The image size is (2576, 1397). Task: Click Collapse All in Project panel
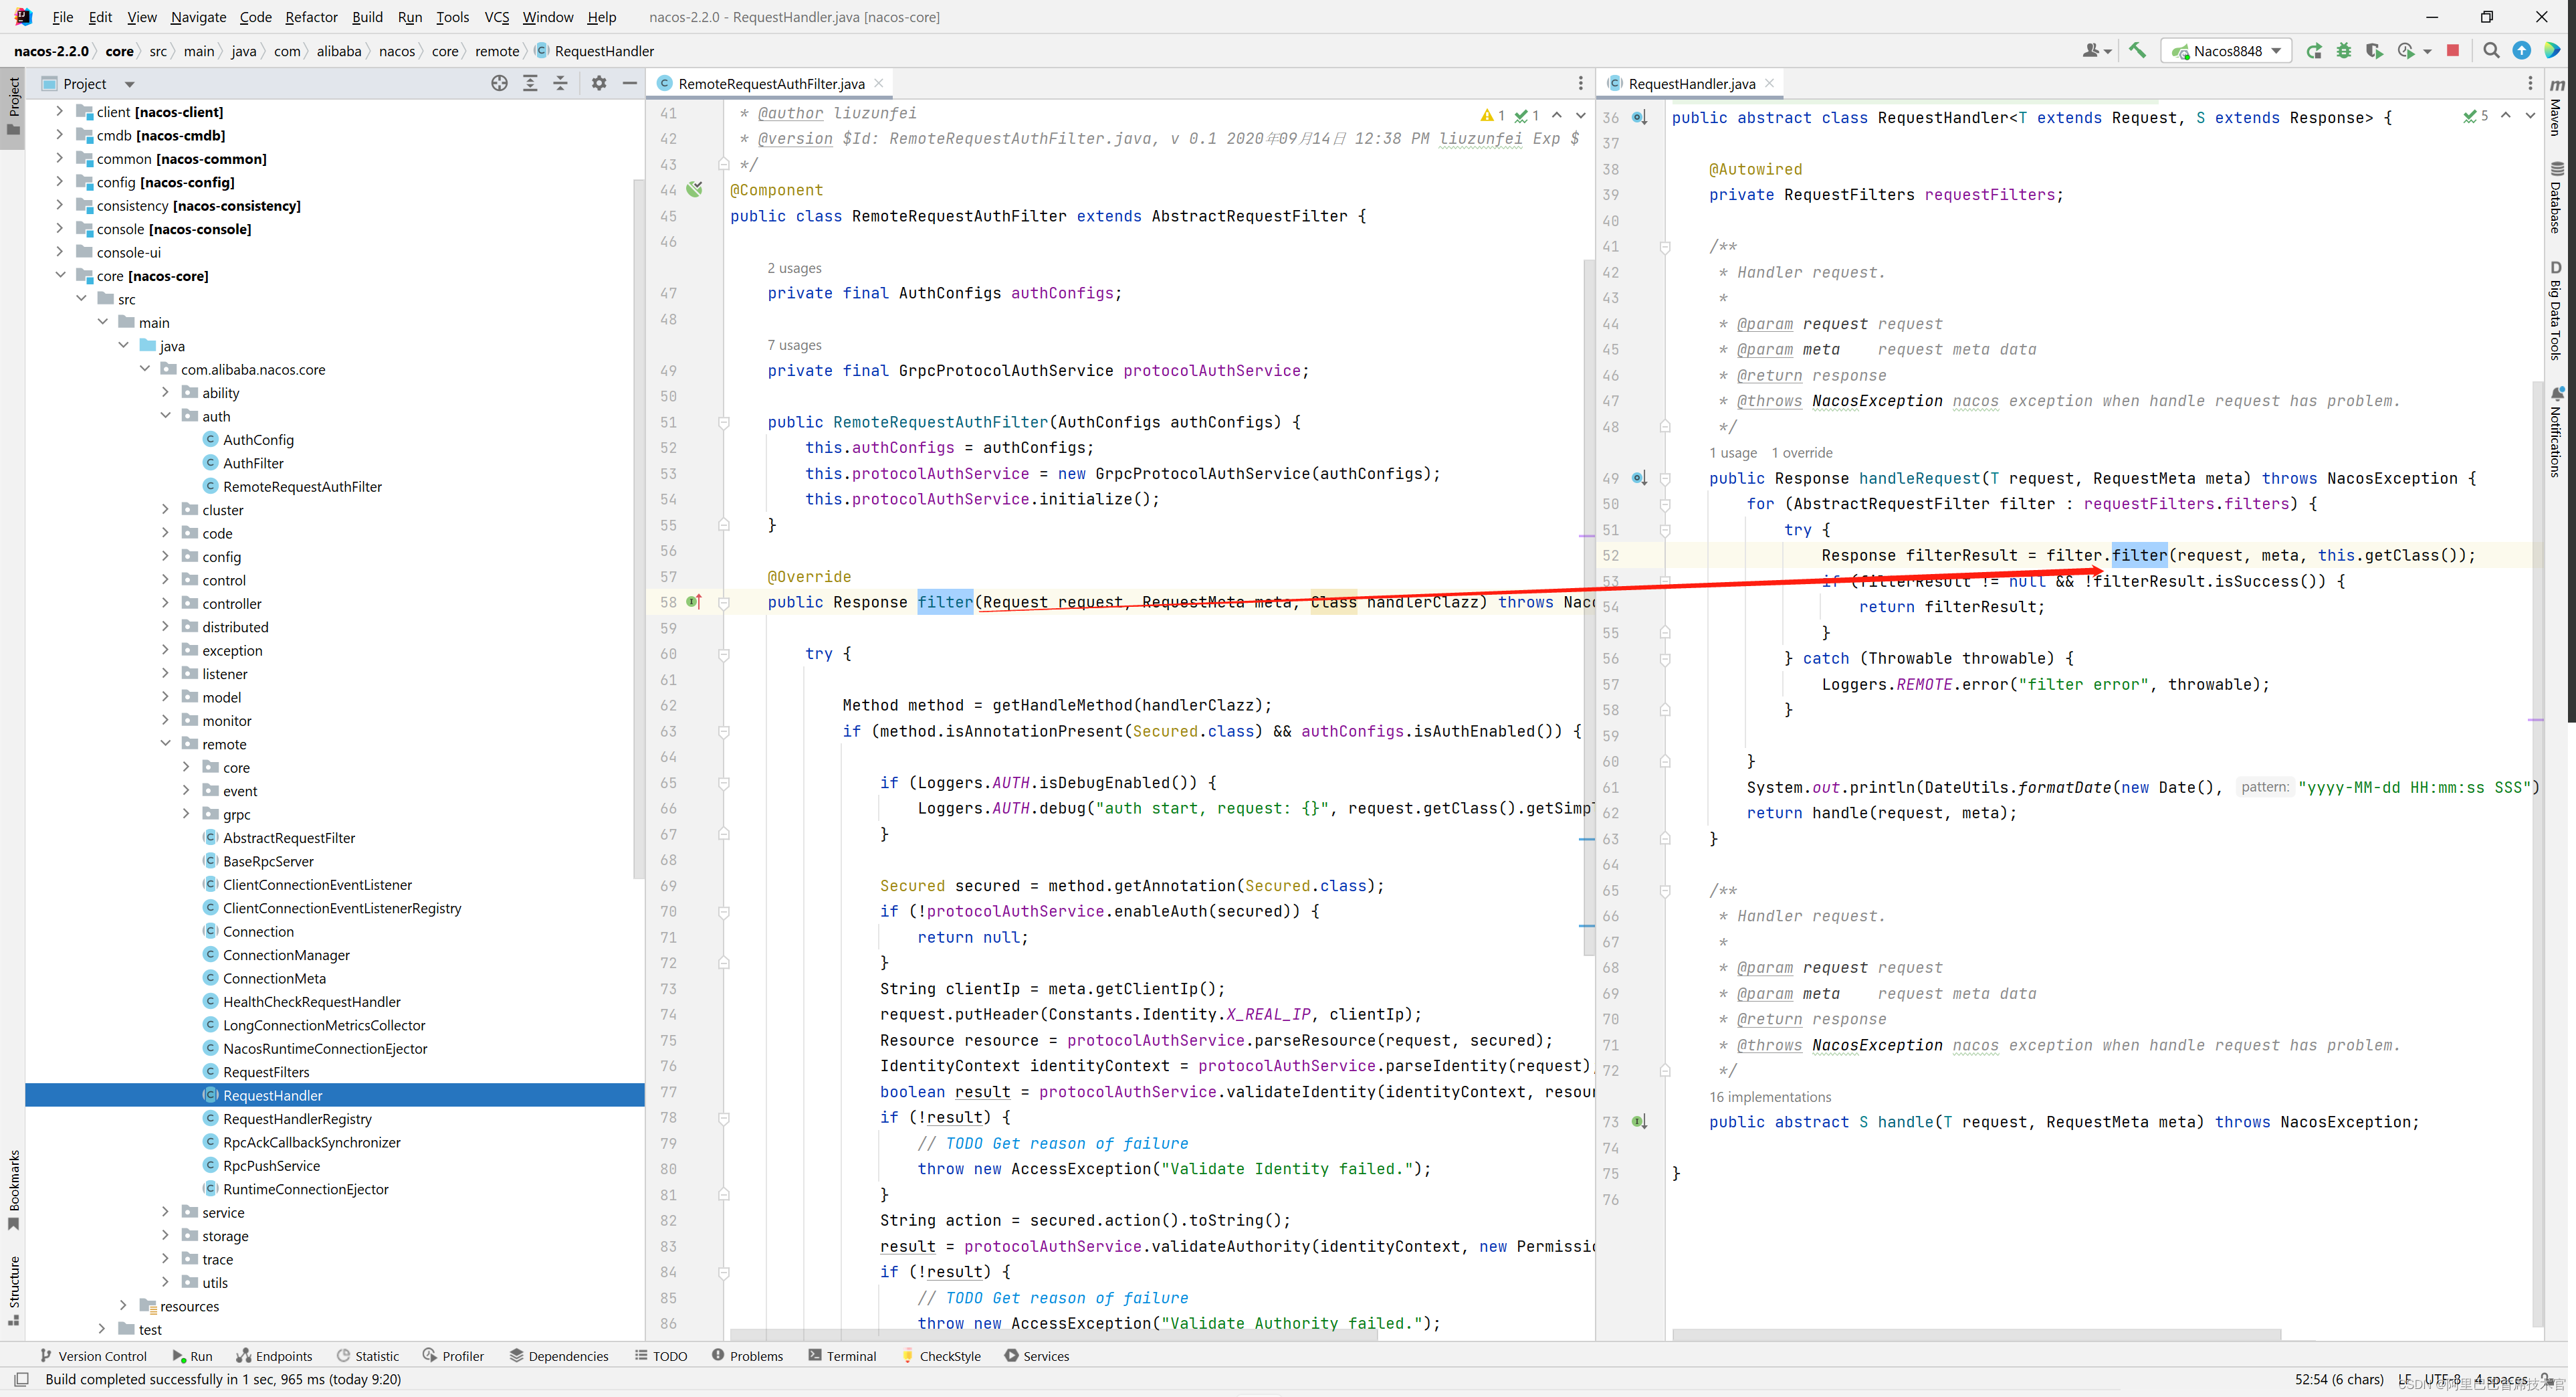[560, 83]
